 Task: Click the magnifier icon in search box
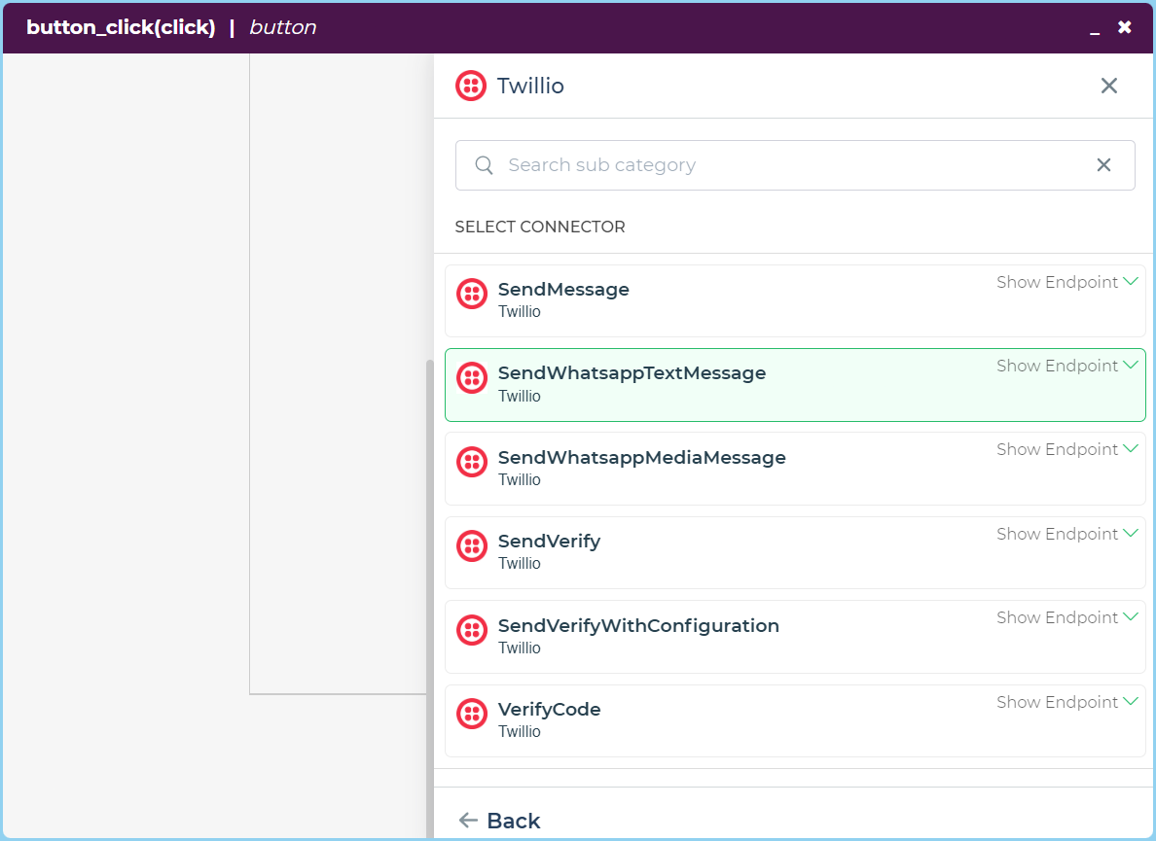pyautogui.click(x=484, y=165)
